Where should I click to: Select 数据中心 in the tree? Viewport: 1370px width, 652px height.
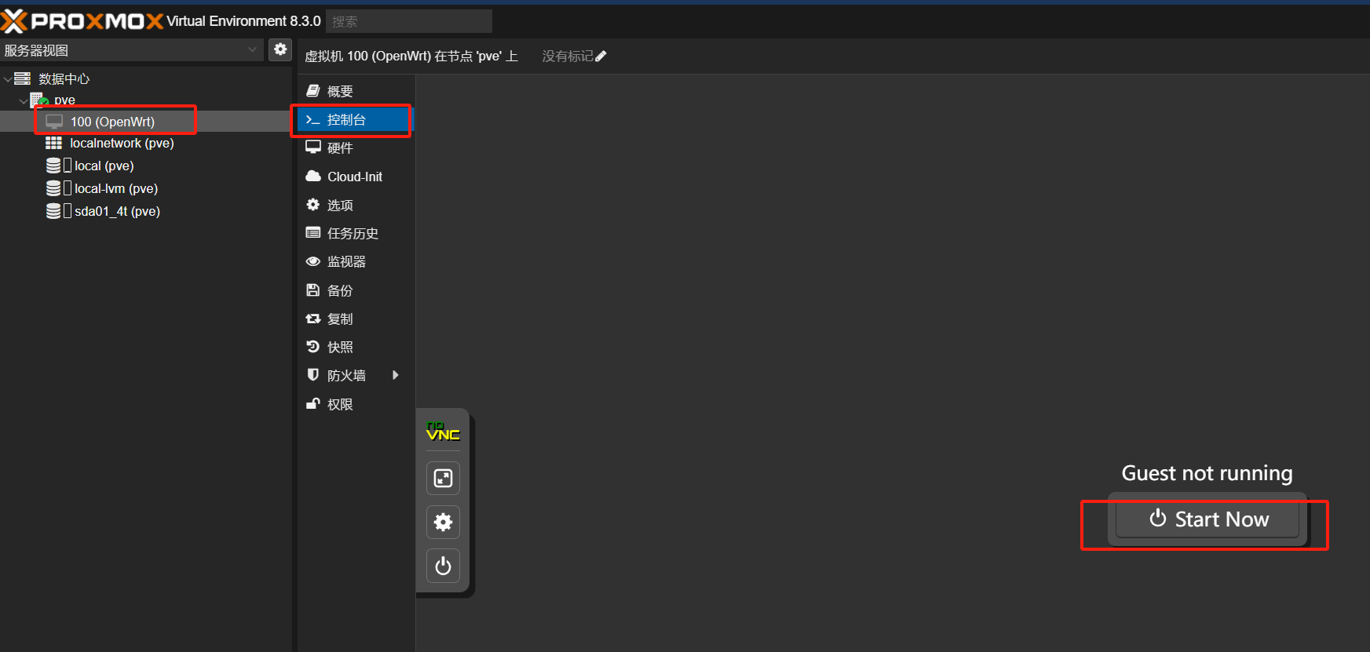point(64,78)
